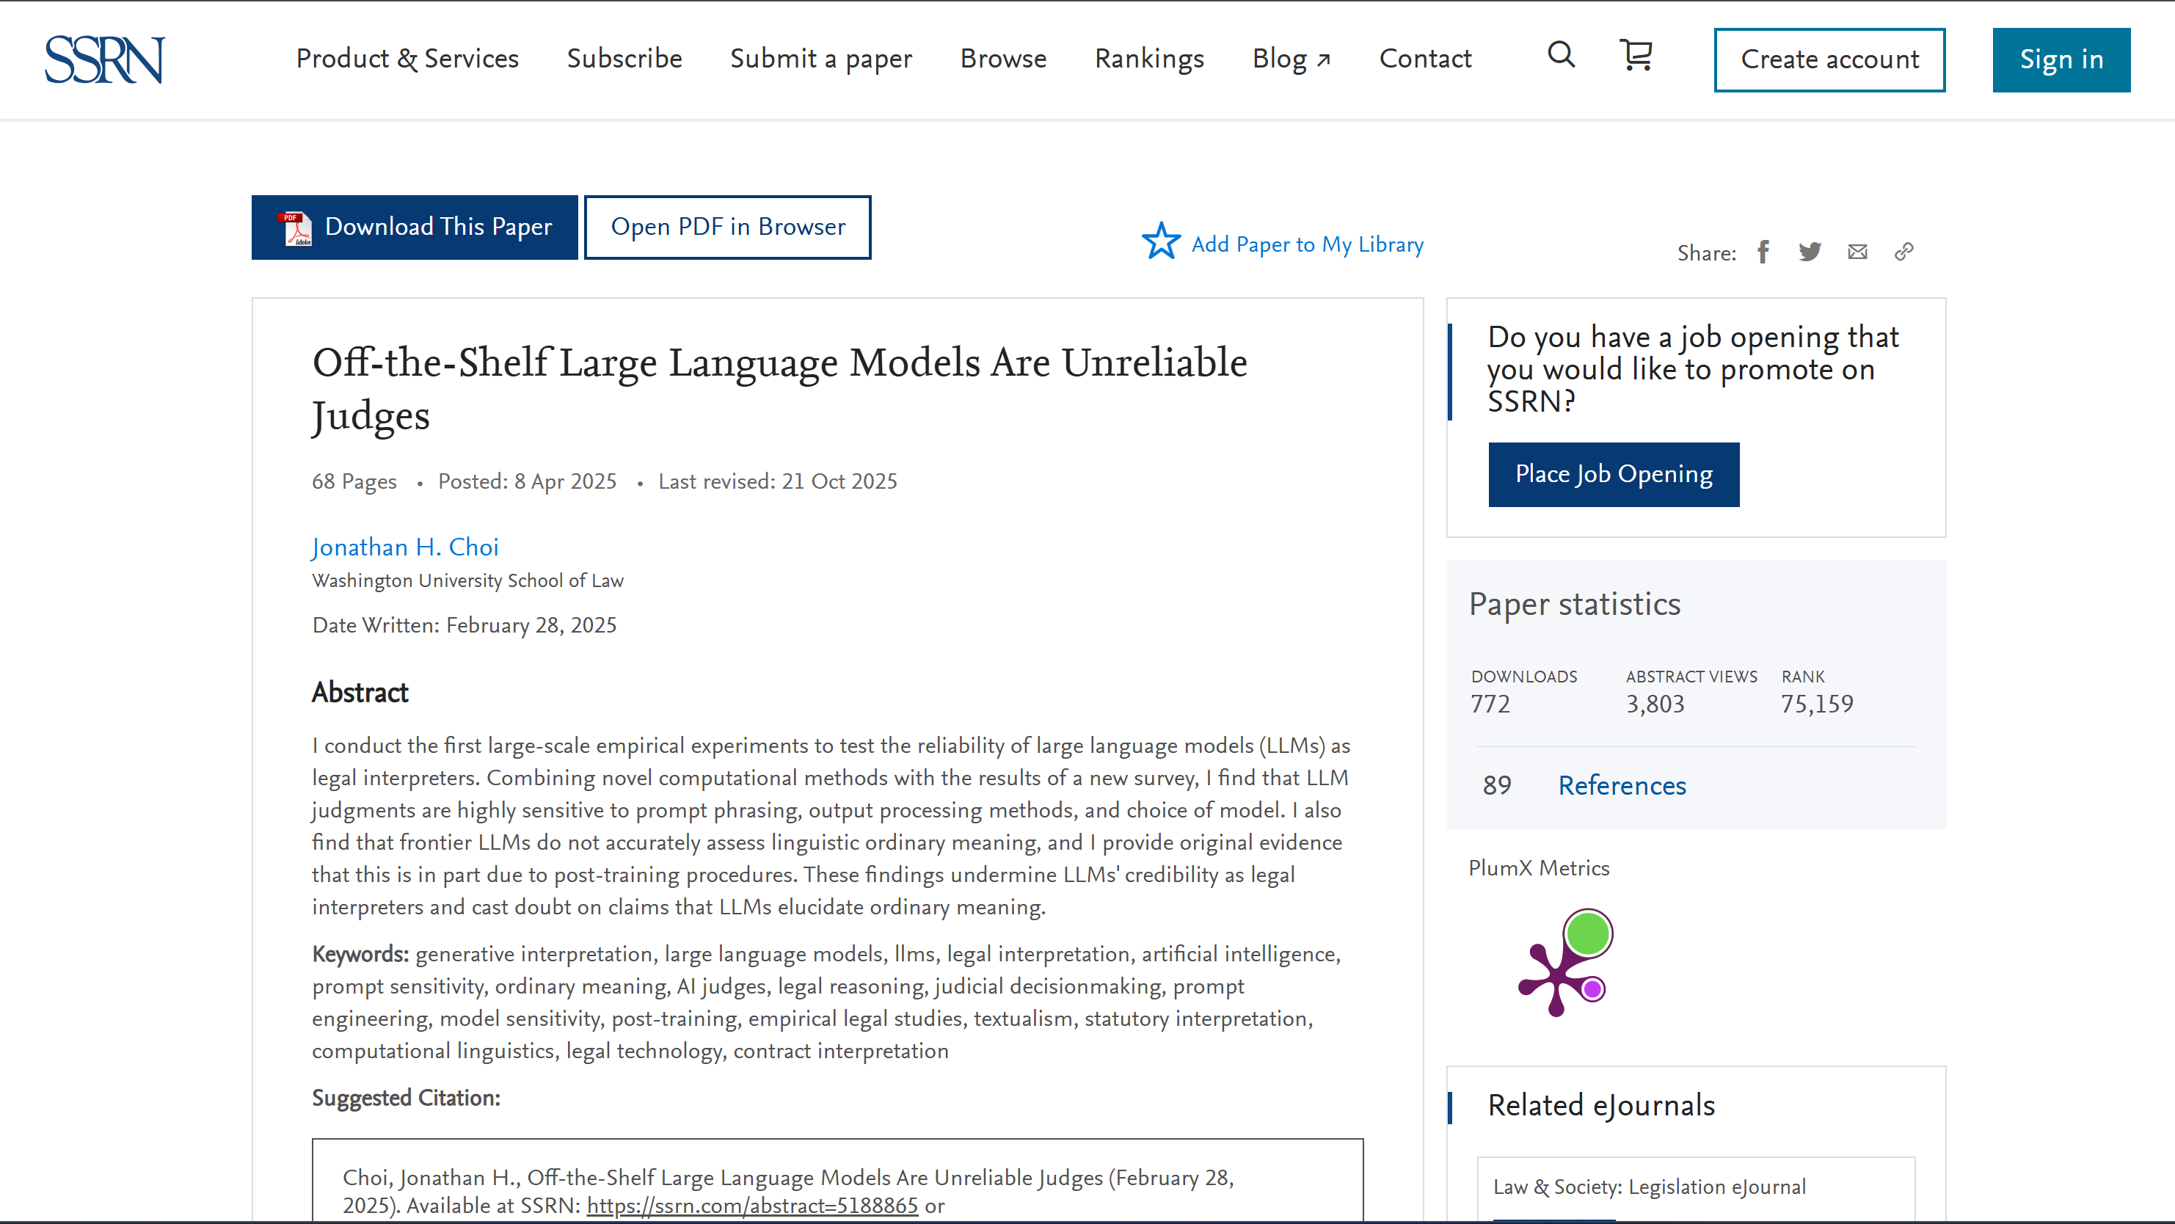Share the paper on Twitter
2175x1224 pixels.
(x=1810, y=251)
